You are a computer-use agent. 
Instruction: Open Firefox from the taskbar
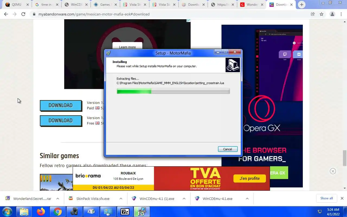coord(41,212)
